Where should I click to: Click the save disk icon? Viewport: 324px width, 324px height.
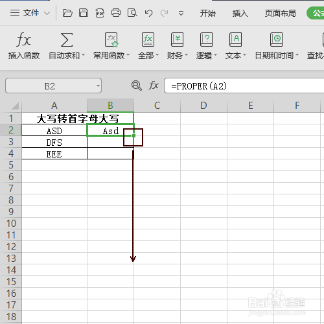click(x=84, y=13)
